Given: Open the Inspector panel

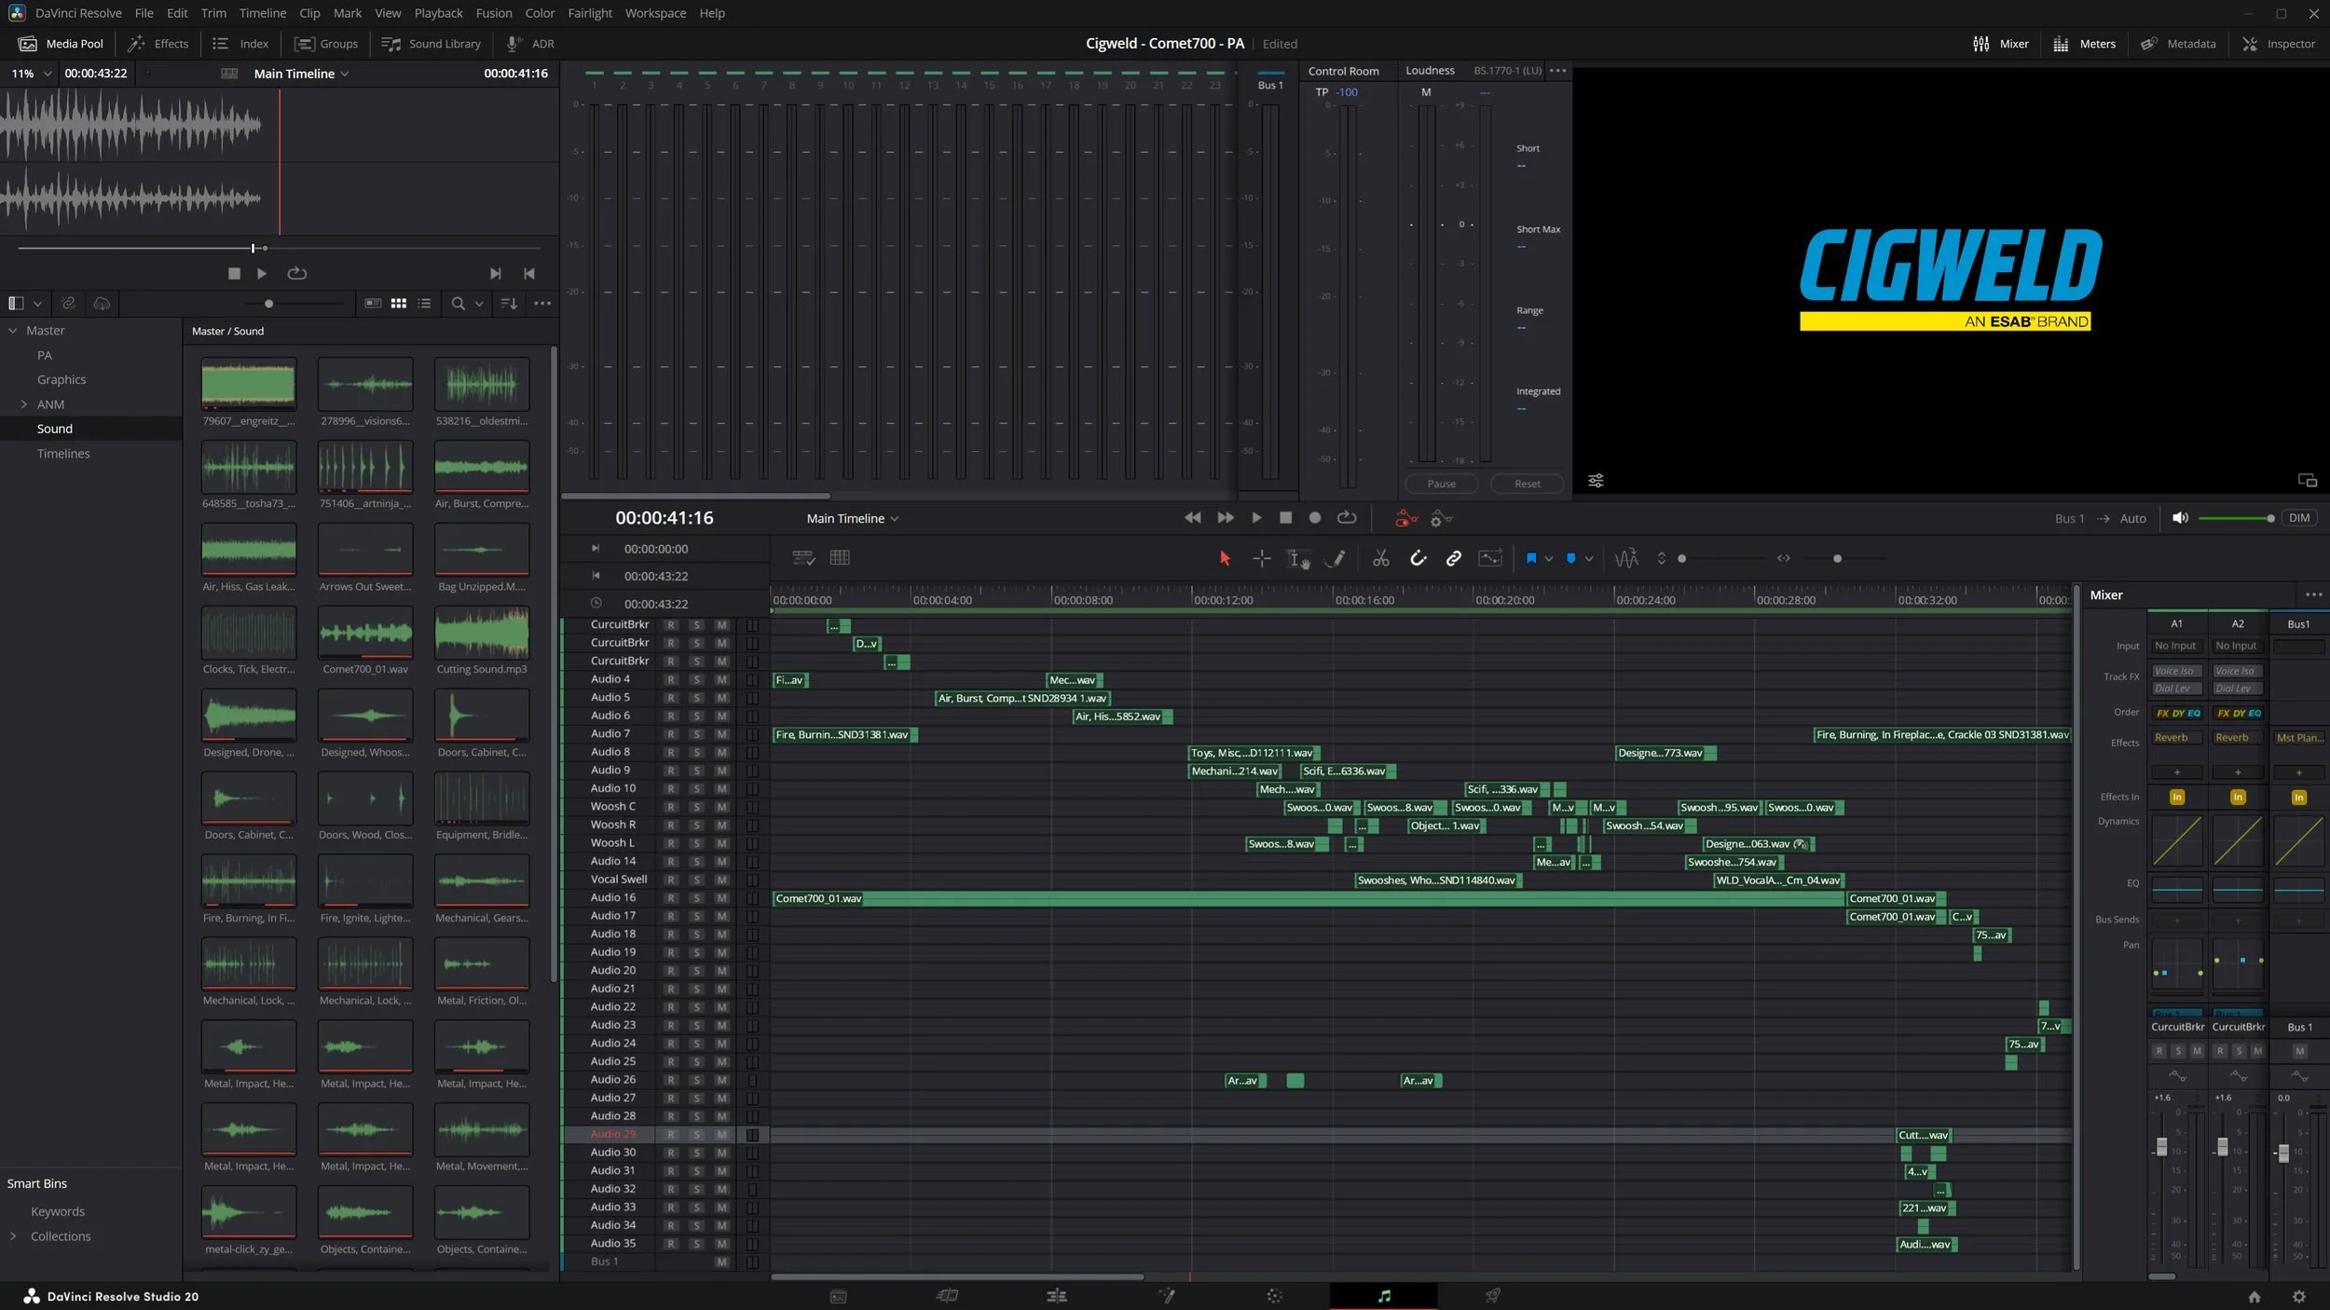Looking at the screenshot, I should coord(2277,44).
